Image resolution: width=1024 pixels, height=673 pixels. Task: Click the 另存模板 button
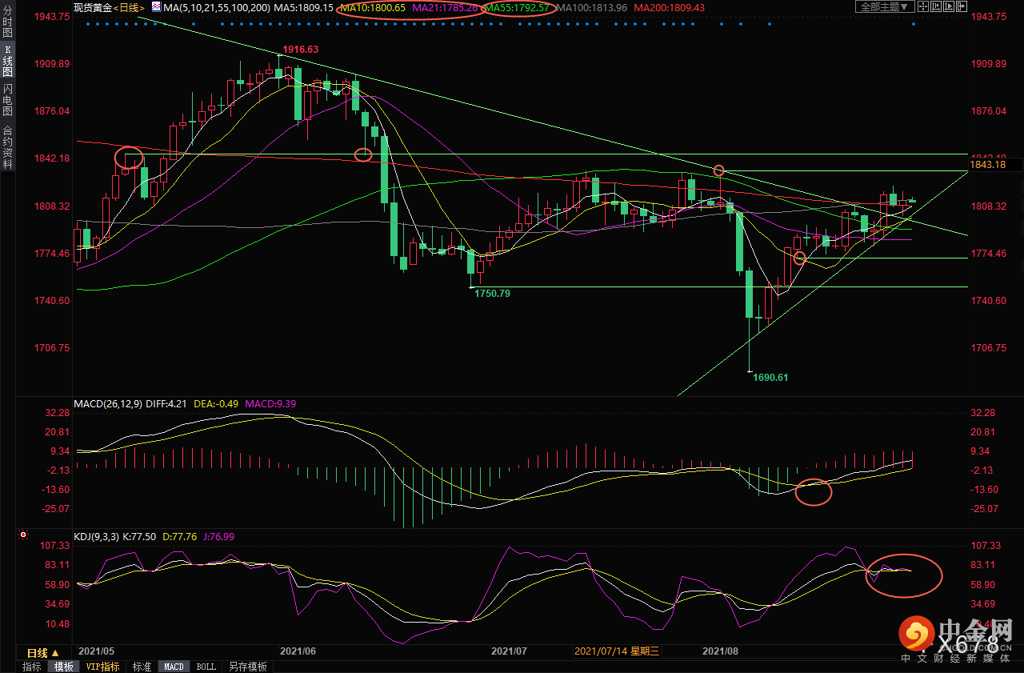247,667
